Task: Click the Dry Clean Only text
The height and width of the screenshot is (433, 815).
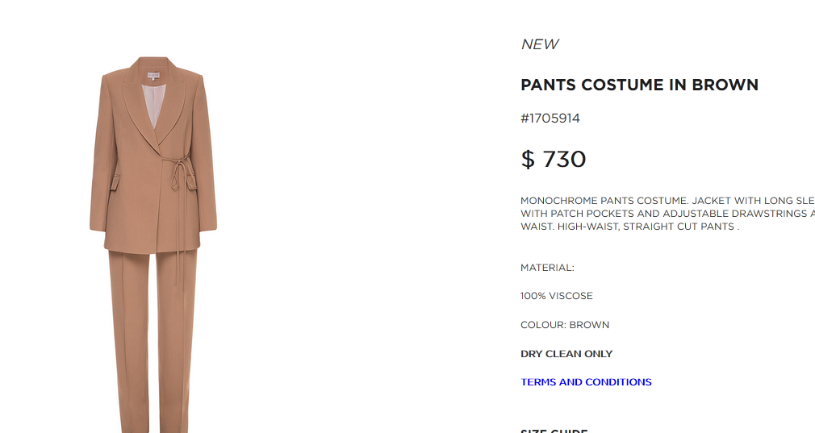Action: (566, 354)
